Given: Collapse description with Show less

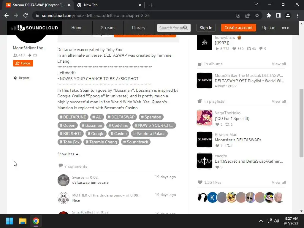Looking at the screenshot, I should pos(68,154).
